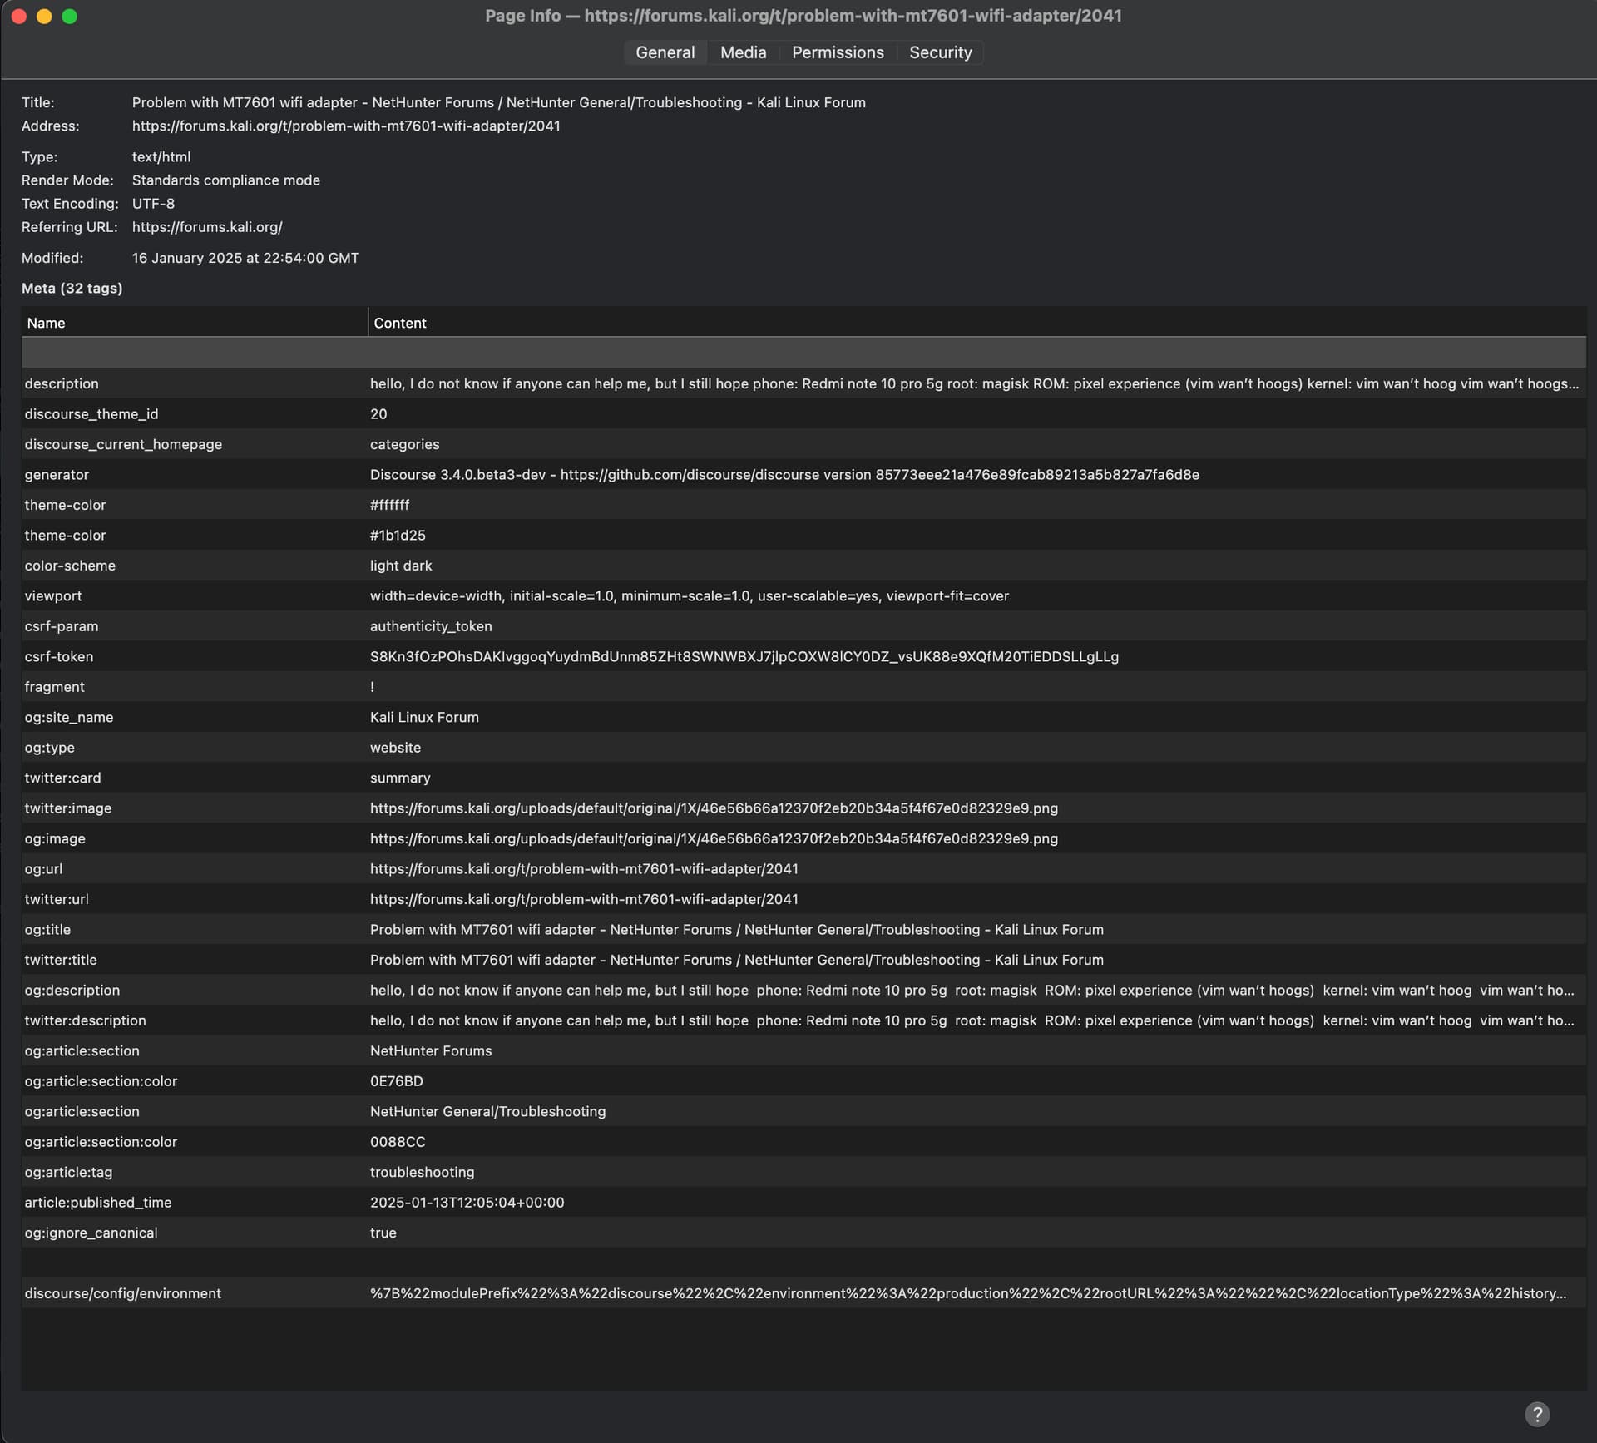Image resolution: width=1597 pixels, height=1443 pixels.
Task: Select the 0E76BD section color row
Action: (803, 1082)
